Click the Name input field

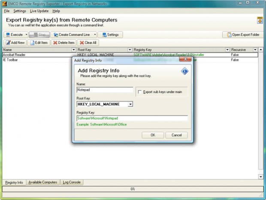pyautogui.click(x=105, y=90)
